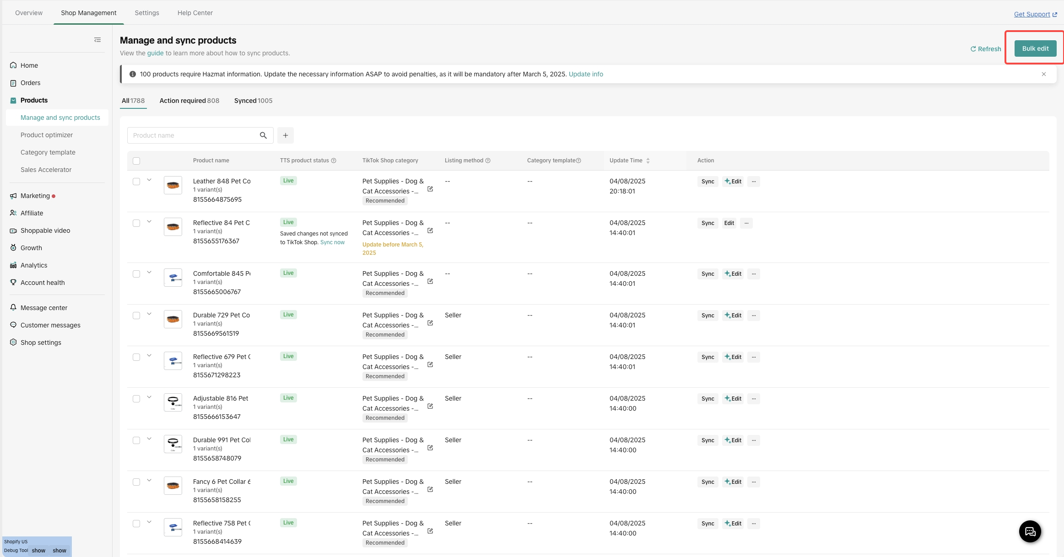Select the Durable 729 Pet Co checkbox
Screen dimensions: 1064x557
click(136, 316)
